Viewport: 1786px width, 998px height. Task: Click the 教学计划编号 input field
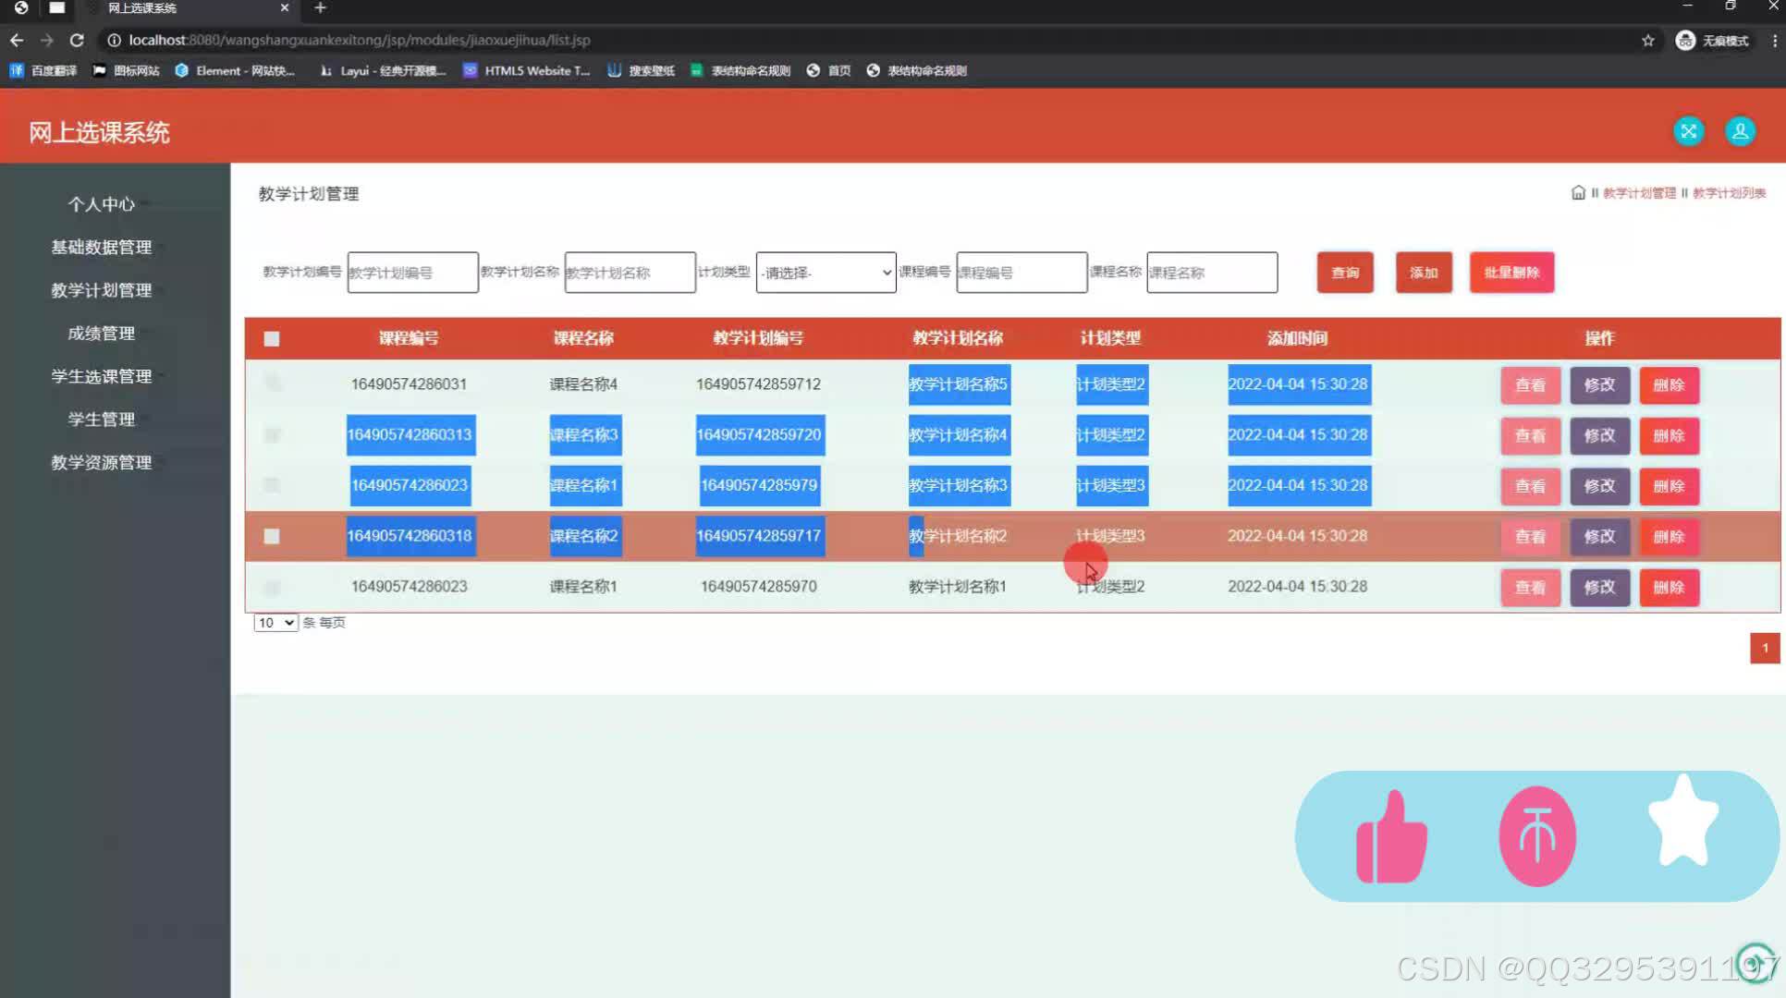[412, 273]
